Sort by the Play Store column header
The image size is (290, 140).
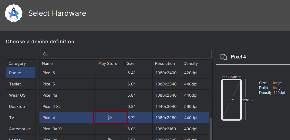110,63
